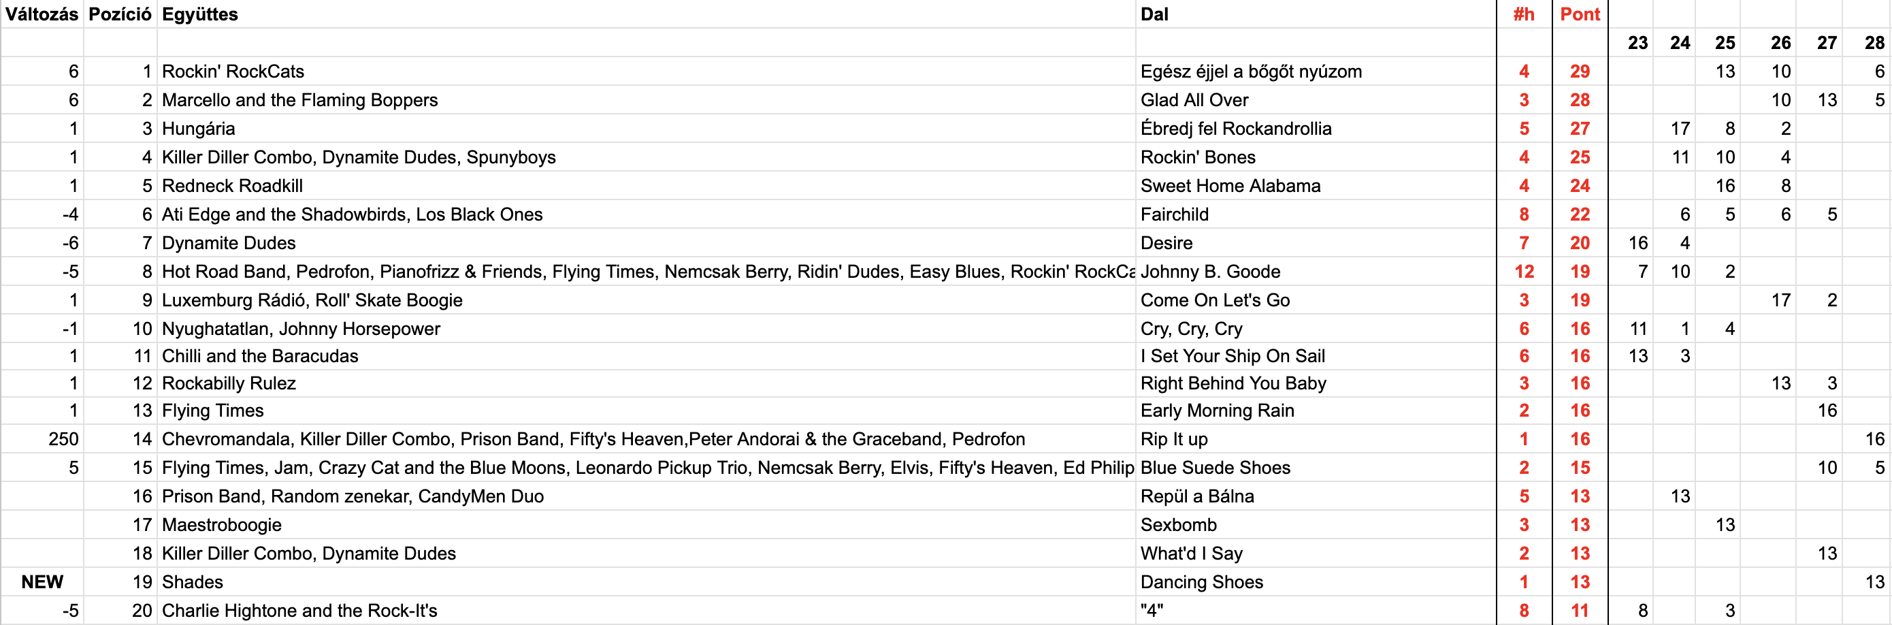Click the Dancing Shoes song cell
The width and height of the screenshot is (1892, 625).
pos(1202,581)
